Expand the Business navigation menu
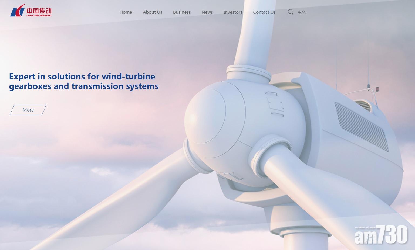This screenshot has width=415, height=250. tap(182, 12)
